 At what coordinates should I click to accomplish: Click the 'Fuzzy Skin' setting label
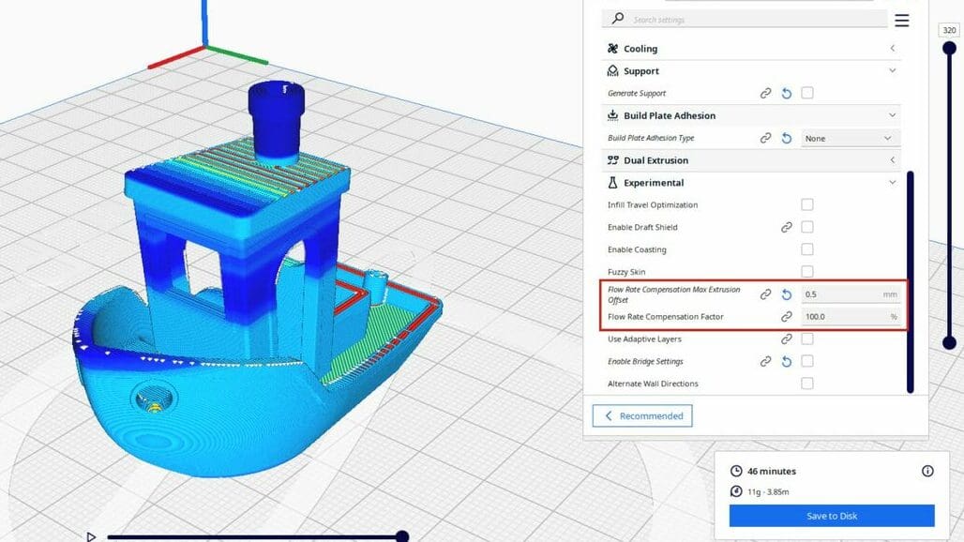(x=626, y=272)
